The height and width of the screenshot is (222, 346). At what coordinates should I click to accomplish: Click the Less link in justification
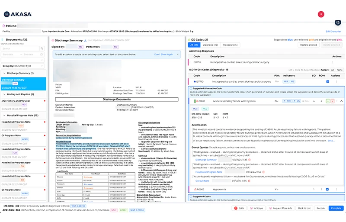(331, 141)
